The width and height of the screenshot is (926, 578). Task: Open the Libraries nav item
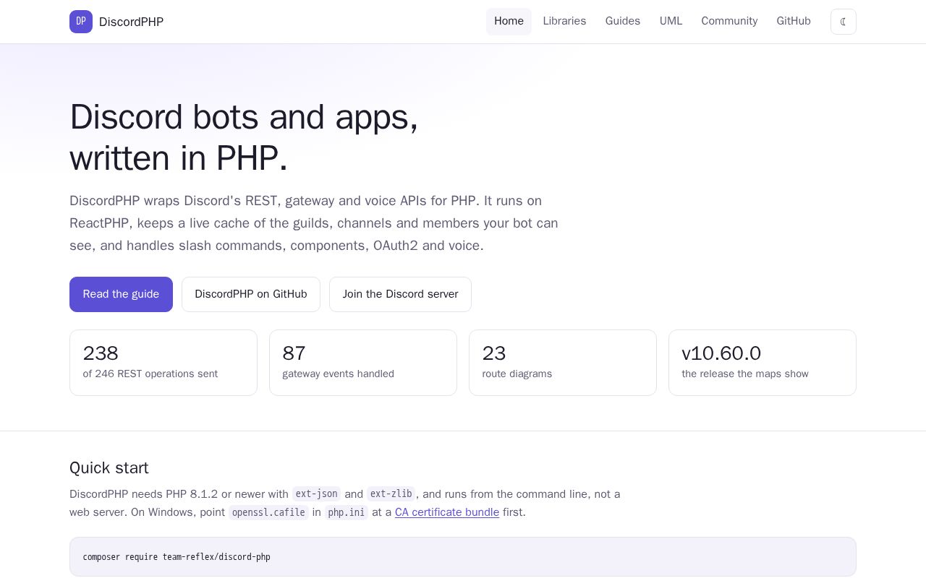pos(564,22)
